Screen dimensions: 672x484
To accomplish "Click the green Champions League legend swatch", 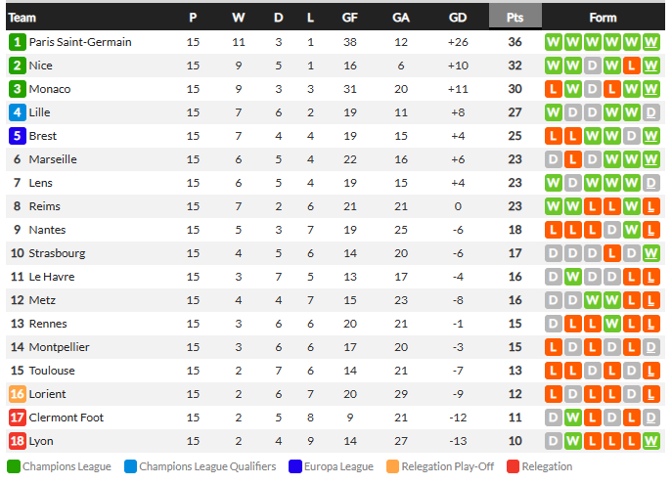I will tap(14, 466).
